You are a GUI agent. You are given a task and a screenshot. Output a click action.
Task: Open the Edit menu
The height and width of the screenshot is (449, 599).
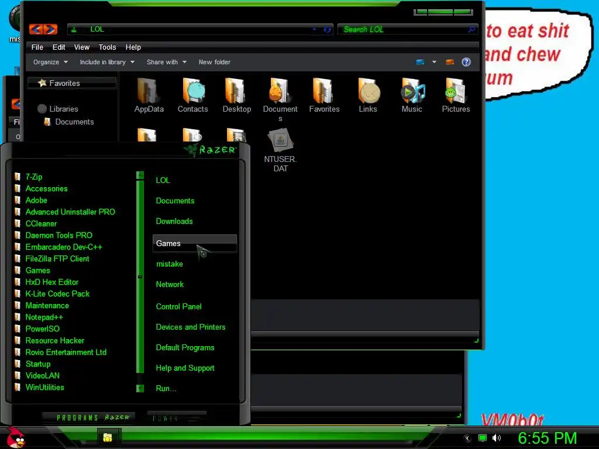(58, 47)
